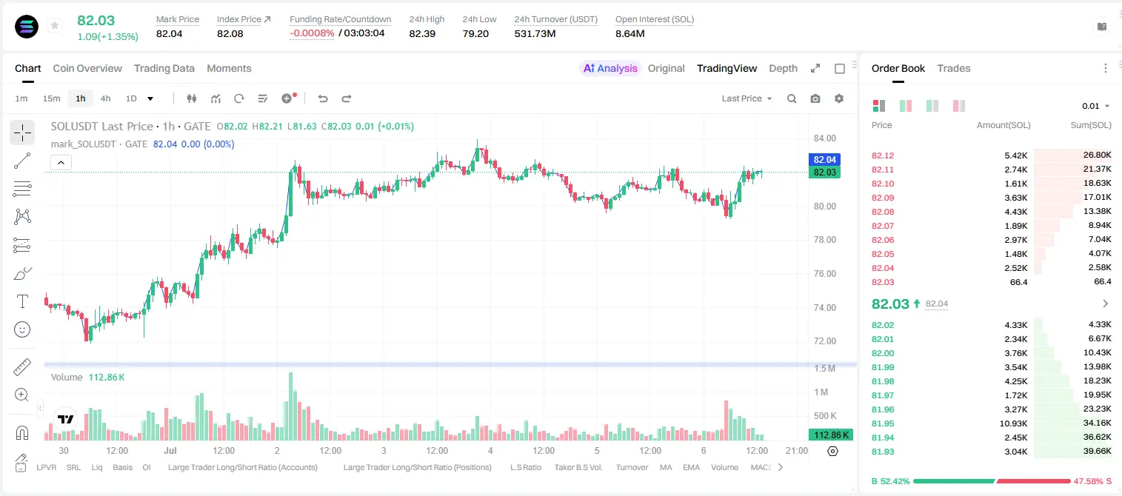Screen dimensions: 1122x496
Task: Switch to the Trades tab
Action: [x=953, y=68]
